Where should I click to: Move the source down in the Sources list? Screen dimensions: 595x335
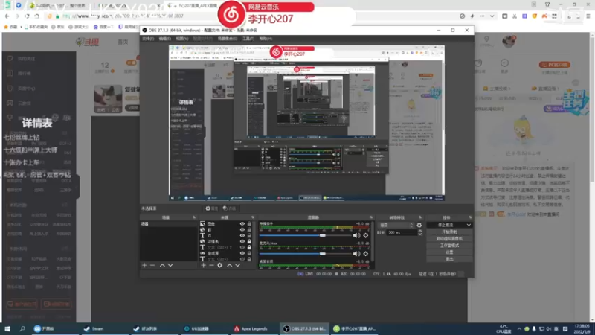tap(237, 265)
